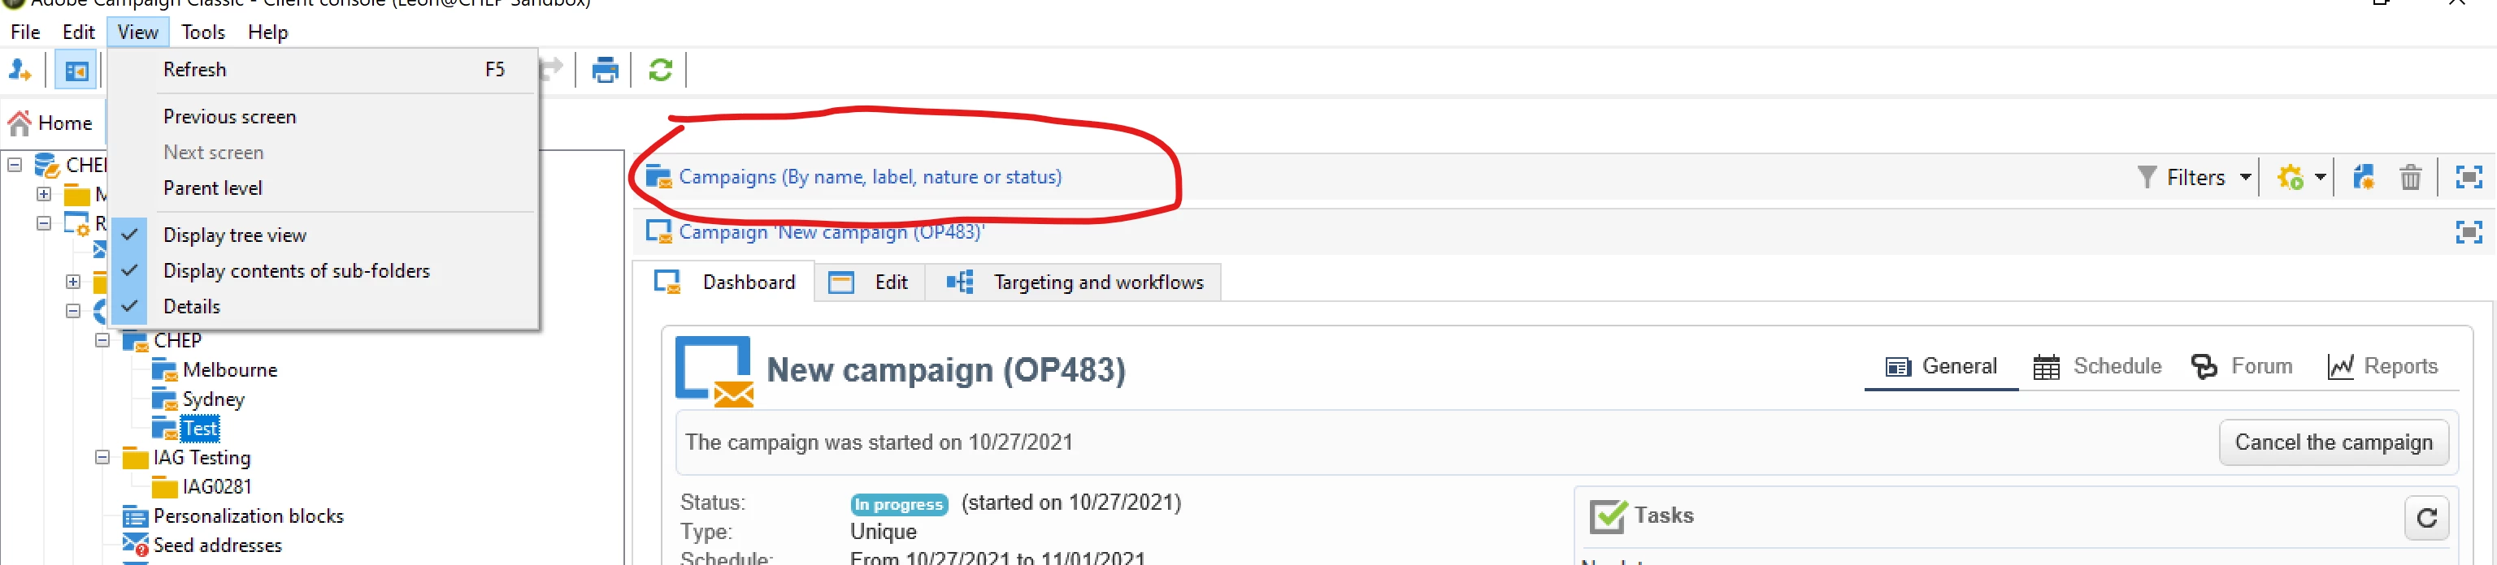
Task: Click the Campaigns list header link
Action: click(870, 177)
